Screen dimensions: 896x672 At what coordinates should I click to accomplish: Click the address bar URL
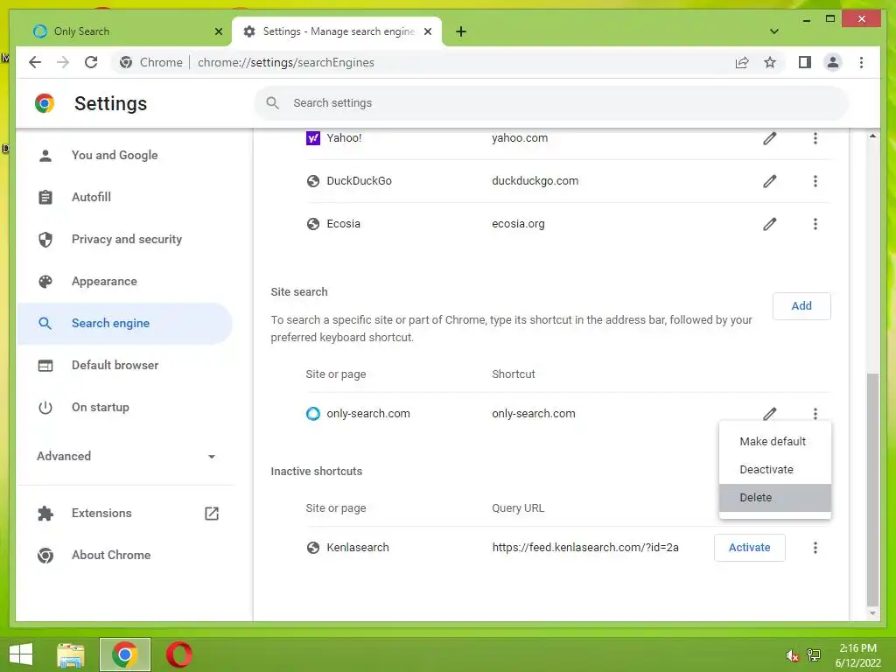(286, 62)
